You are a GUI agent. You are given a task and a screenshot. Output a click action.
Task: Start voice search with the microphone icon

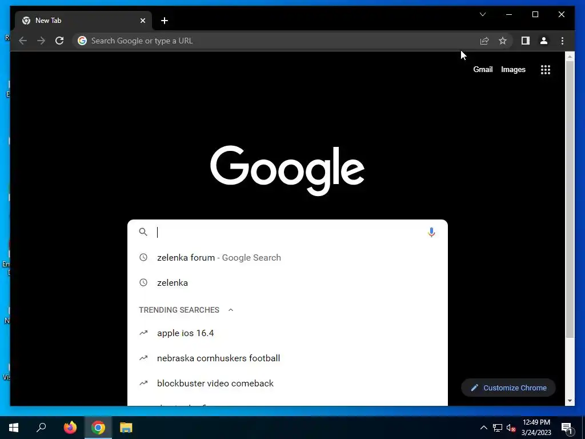pos(431,232)
